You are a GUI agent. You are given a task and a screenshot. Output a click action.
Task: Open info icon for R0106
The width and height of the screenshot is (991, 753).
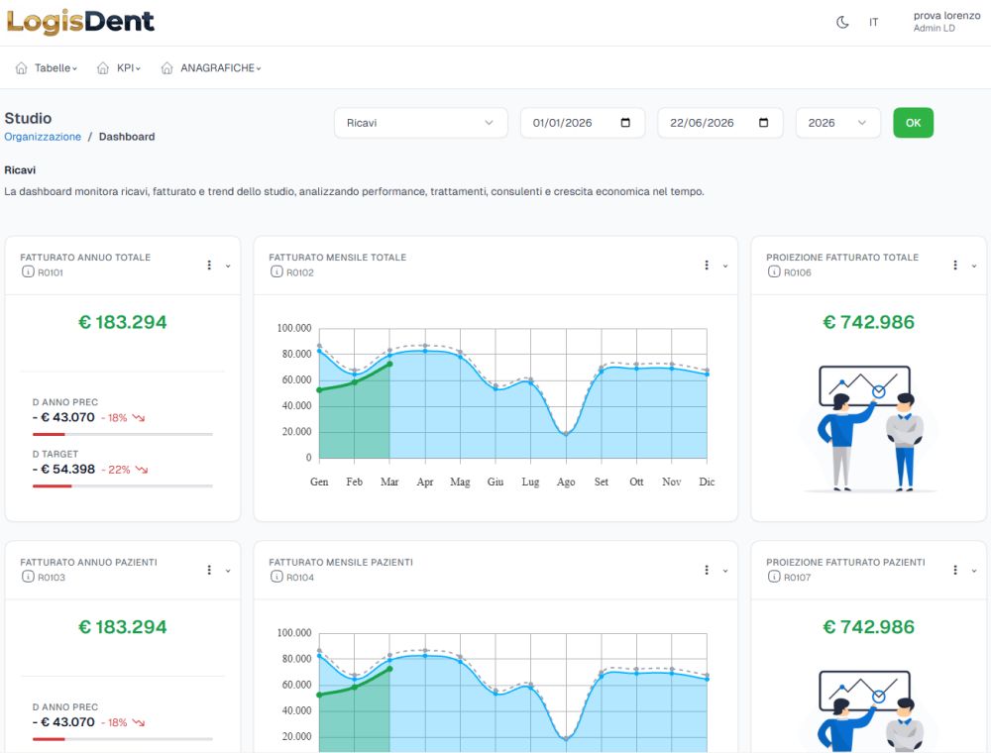pyautogui.click(x=774, y=271)
